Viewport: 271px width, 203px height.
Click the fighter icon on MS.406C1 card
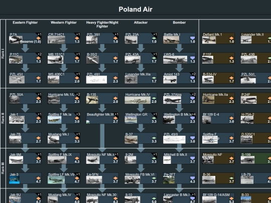click(x=77, y=78)
